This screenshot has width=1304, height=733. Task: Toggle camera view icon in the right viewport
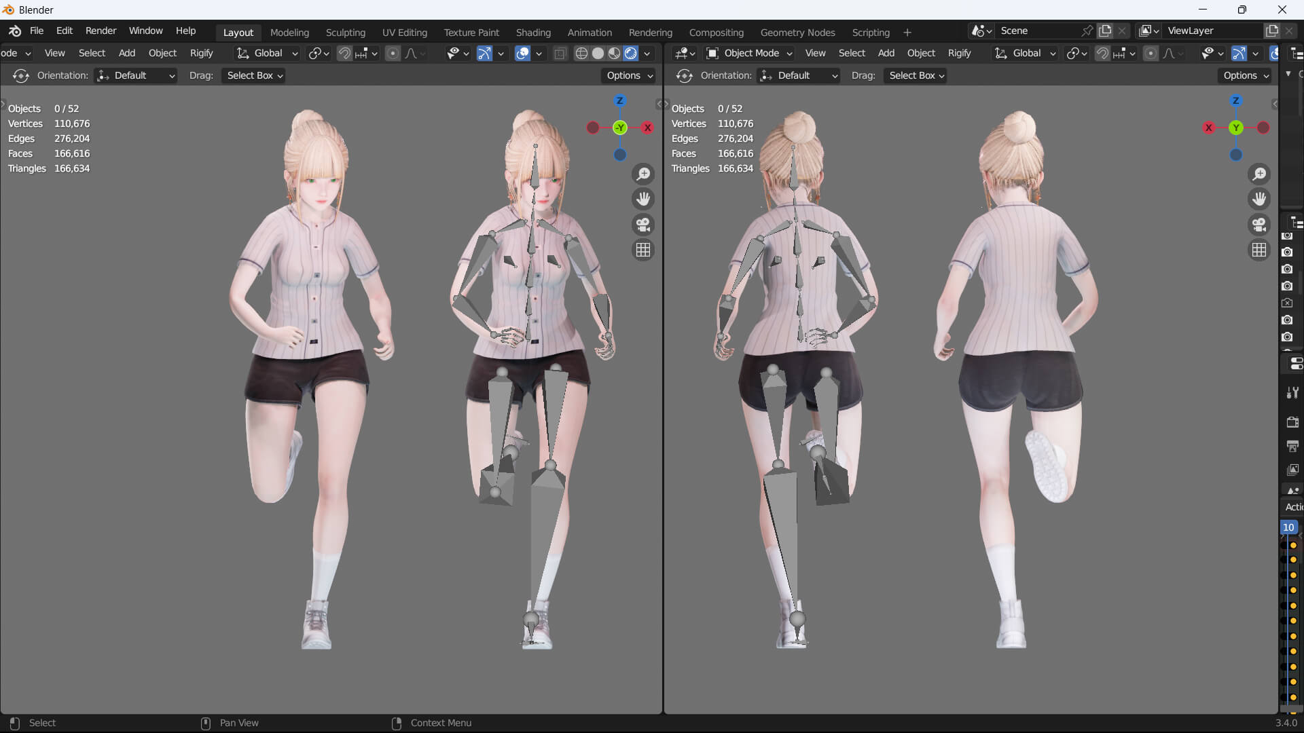tap(1259, 225)
